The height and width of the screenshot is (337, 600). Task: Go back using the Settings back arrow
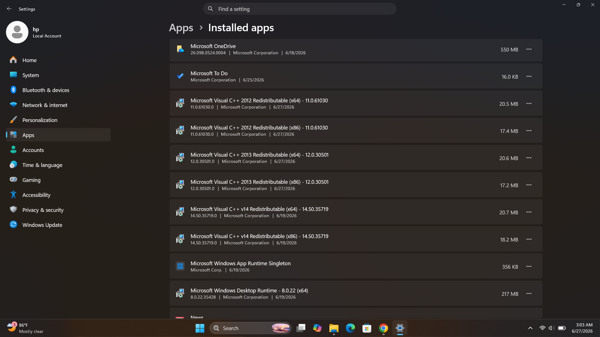coord(9,9)
